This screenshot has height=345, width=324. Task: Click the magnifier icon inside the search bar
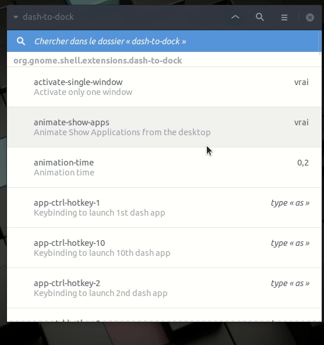tap(21, 41)
